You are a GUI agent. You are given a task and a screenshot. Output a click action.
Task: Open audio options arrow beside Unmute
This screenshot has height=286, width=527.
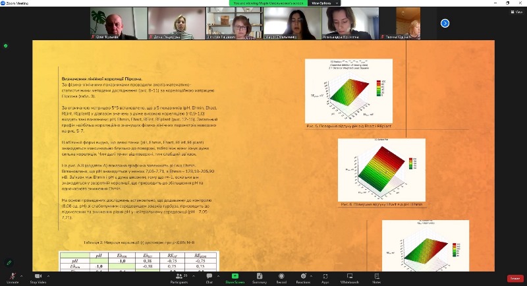click(22, 276)
